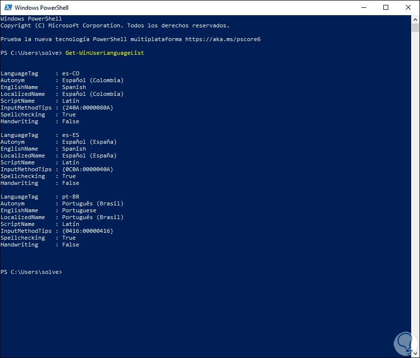Click the scrollbar's down arrow

coord(415,354)
